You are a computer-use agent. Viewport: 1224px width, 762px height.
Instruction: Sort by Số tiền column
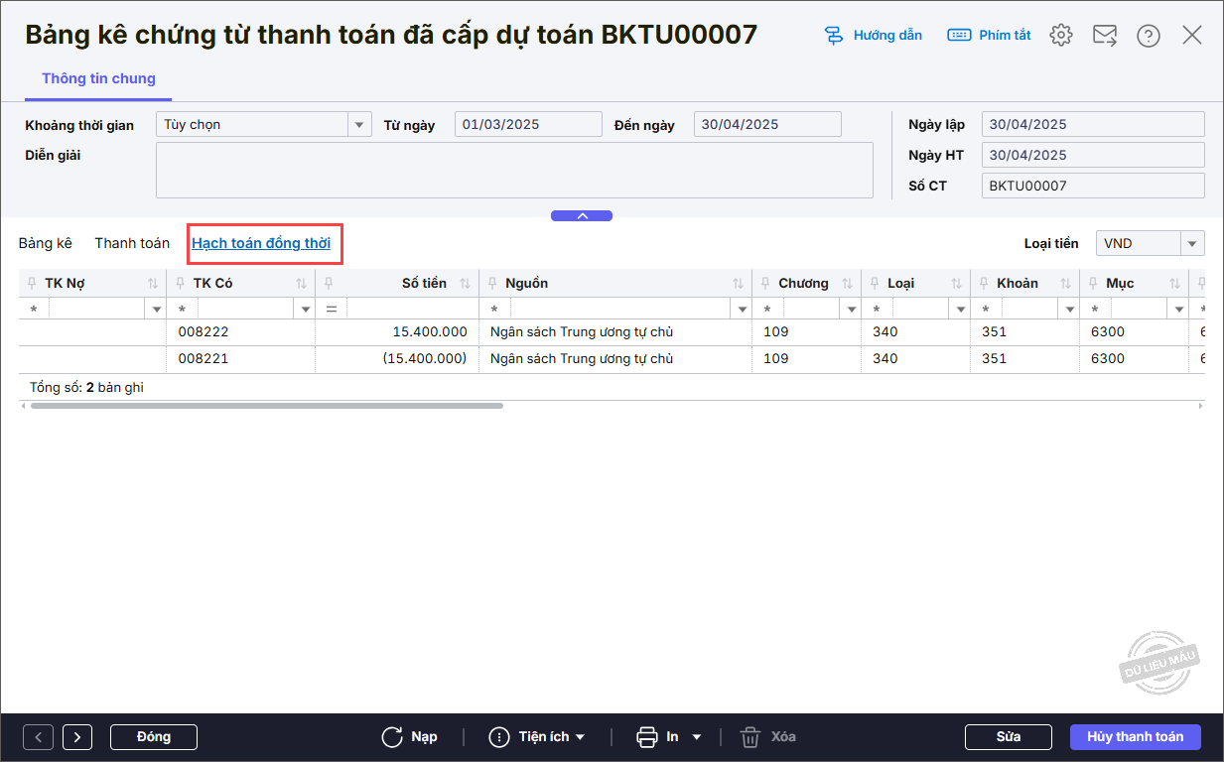465,284
